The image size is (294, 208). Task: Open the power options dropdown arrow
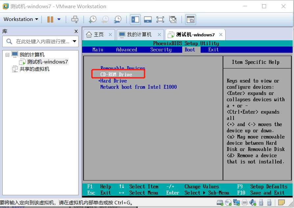tap(59, 19)
